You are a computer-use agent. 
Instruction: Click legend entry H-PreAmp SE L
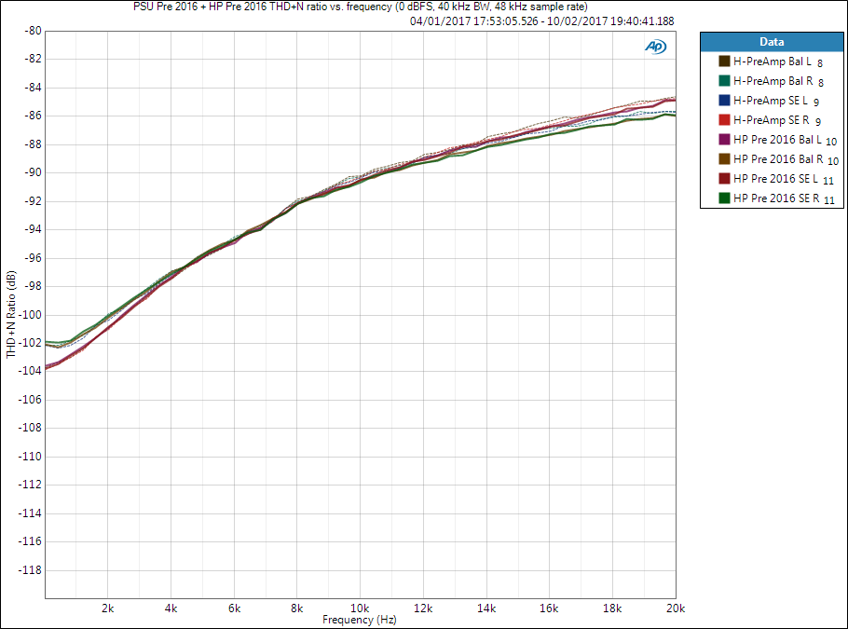click(x=770, y=101)
